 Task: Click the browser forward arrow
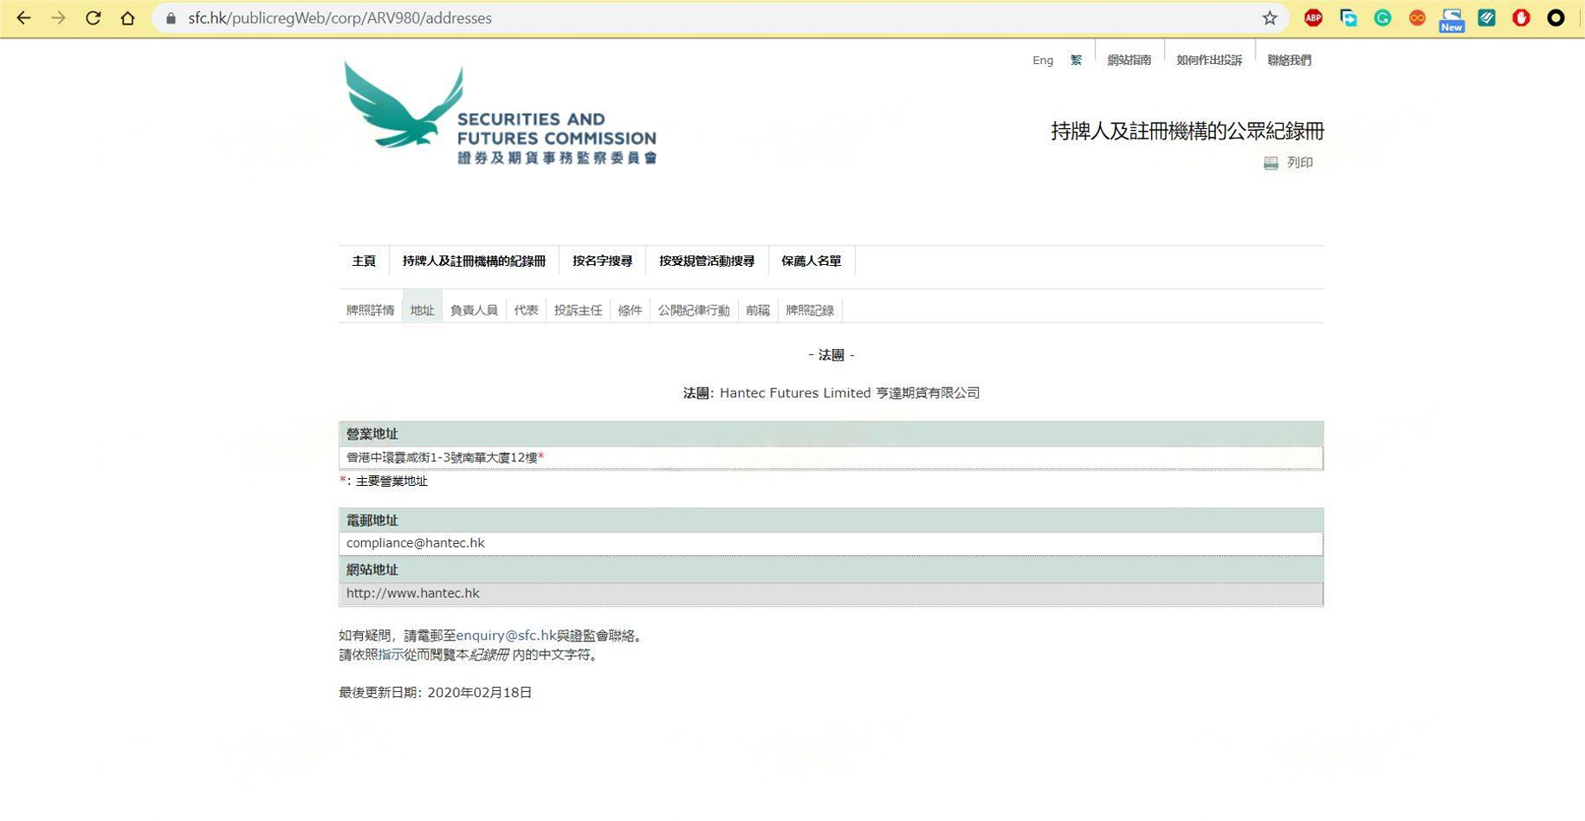click(x=58, y=17)
